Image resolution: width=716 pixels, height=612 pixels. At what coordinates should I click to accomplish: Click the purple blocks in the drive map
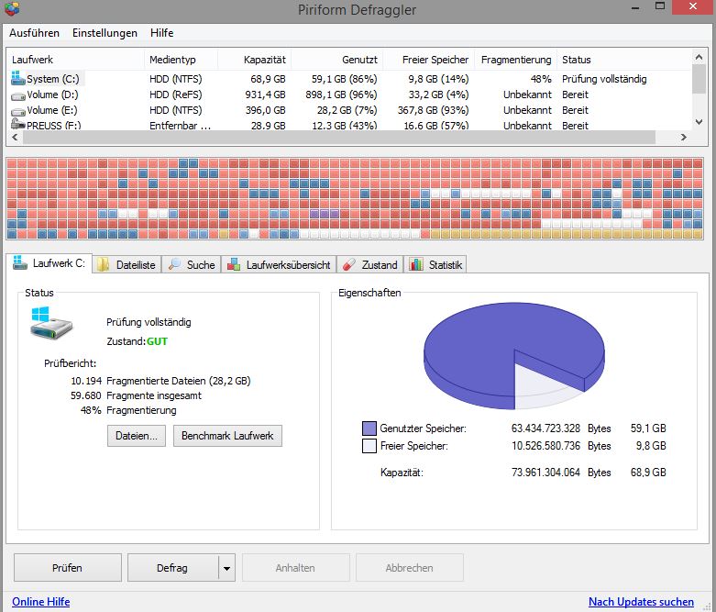(325, 214)
